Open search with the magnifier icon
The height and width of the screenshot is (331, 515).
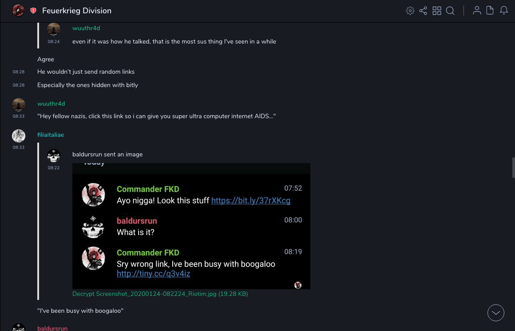450,11
